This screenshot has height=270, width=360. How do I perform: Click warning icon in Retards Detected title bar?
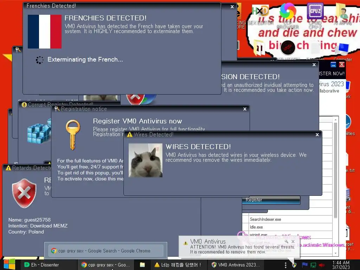click(8, 168)
